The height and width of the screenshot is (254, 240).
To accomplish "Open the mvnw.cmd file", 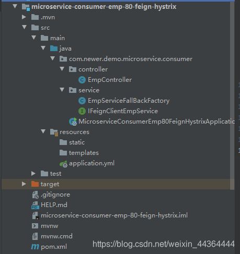I will (56, 236).
